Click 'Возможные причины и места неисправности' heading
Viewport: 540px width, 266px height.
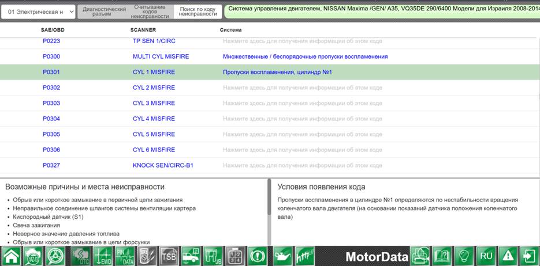(85, 187)
